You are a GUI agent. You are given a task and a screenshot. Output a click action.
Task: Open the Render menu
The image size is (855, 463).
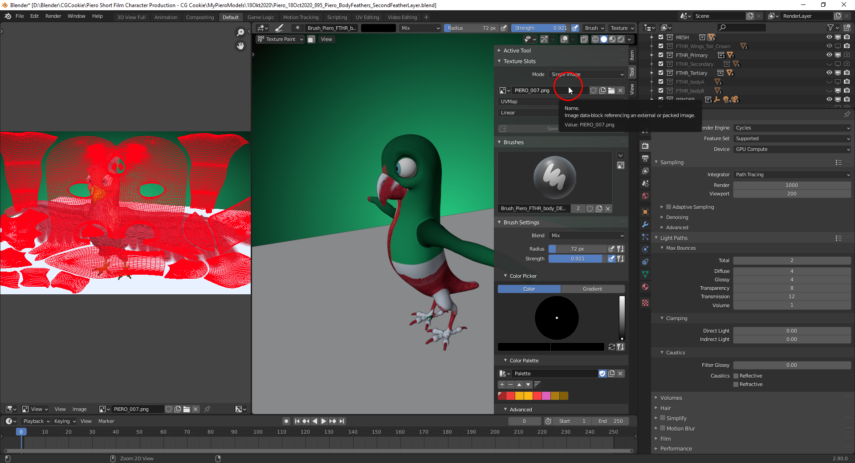point(53,16)
